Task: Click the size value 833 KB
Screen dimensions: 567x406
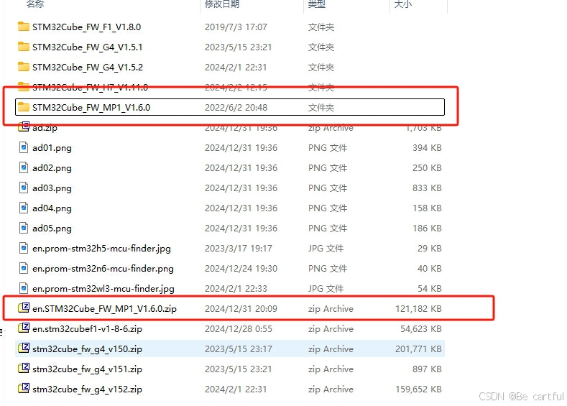Action: 427,188
